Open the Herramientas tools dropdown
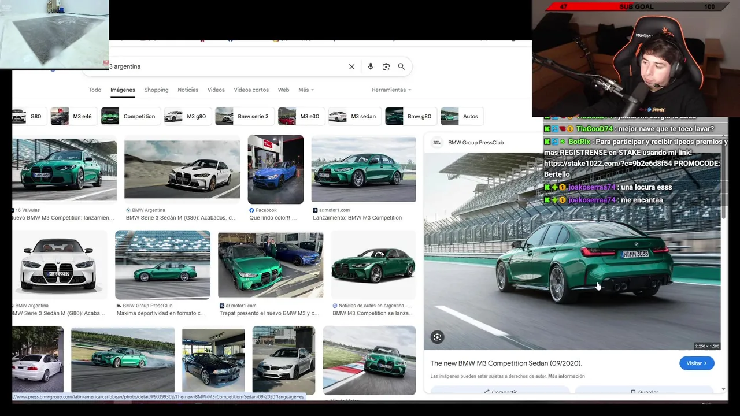 pyautogui.click(x=391, y=90)
